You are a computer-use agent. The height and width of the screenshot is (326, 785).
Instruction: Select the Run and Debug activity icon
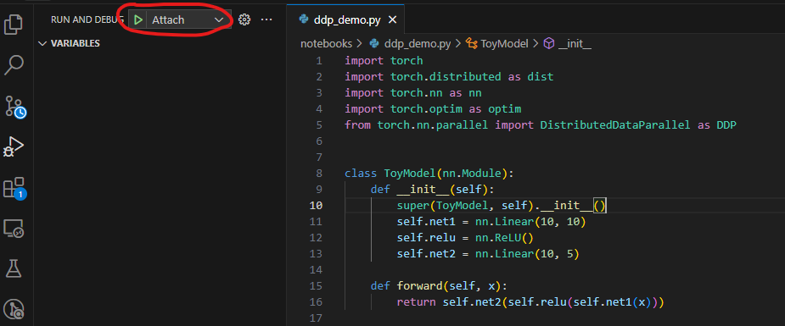pos(14,146)
